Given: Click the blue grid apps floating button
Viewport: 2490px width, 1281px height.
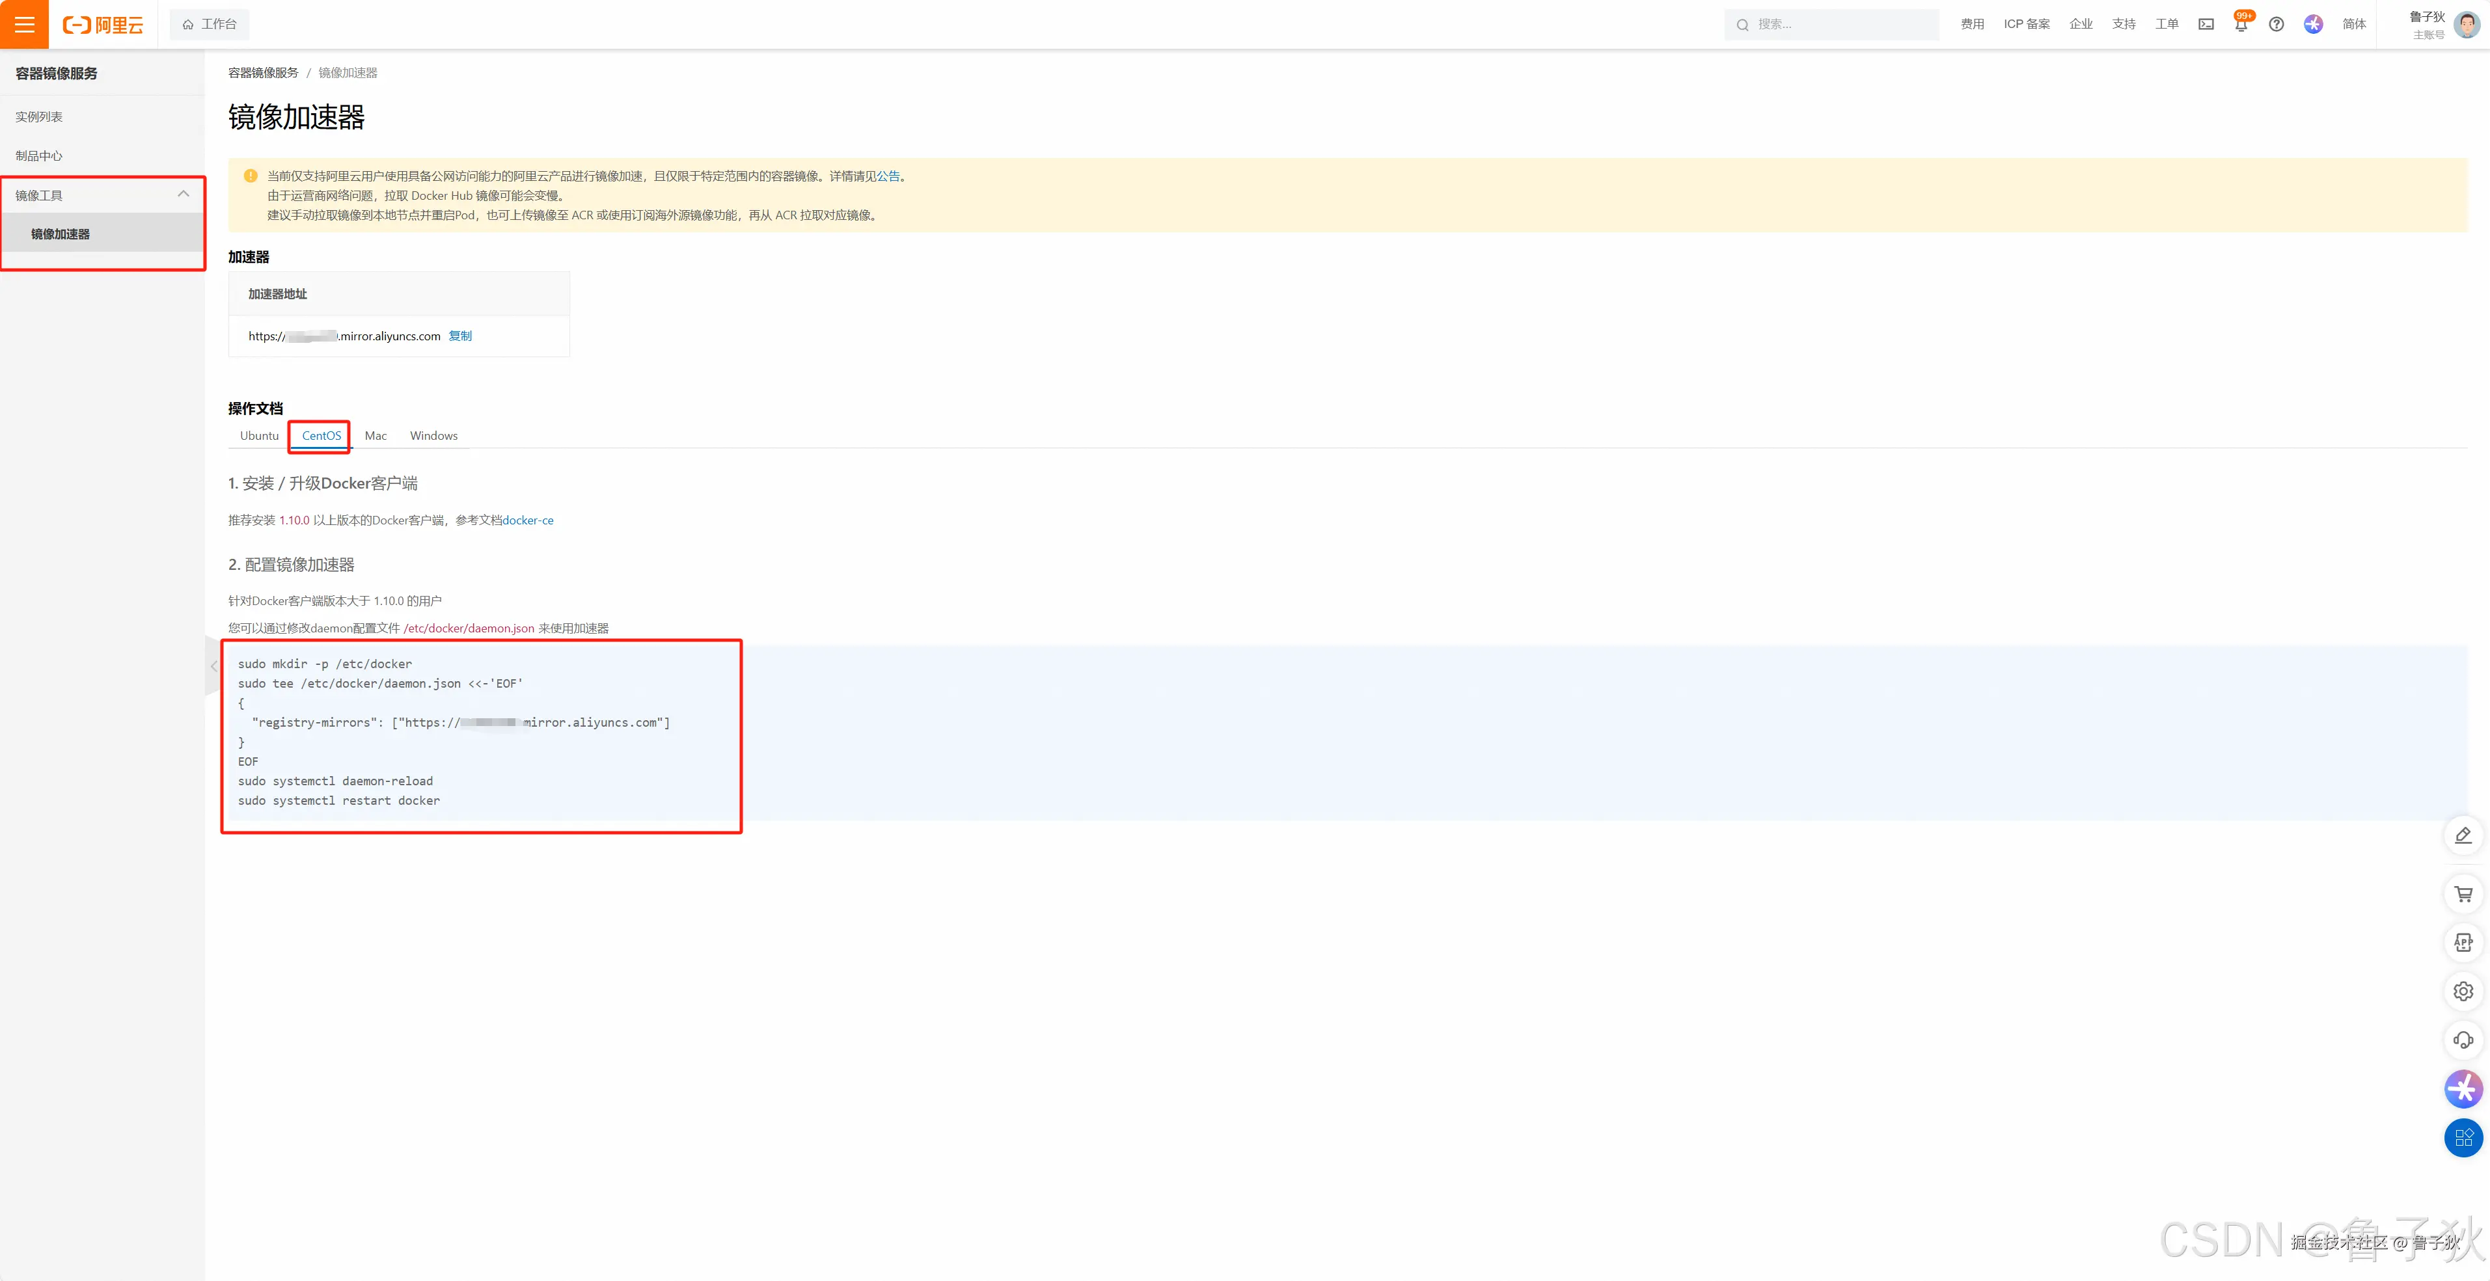Looking at the screenshot, I should coord(2463,1137).
